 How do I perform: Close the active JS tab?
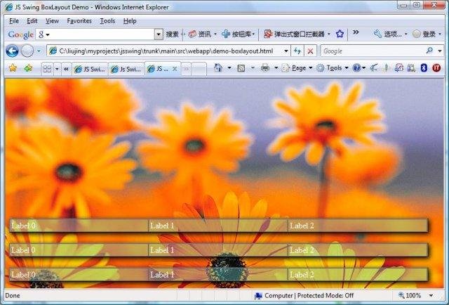175,69
